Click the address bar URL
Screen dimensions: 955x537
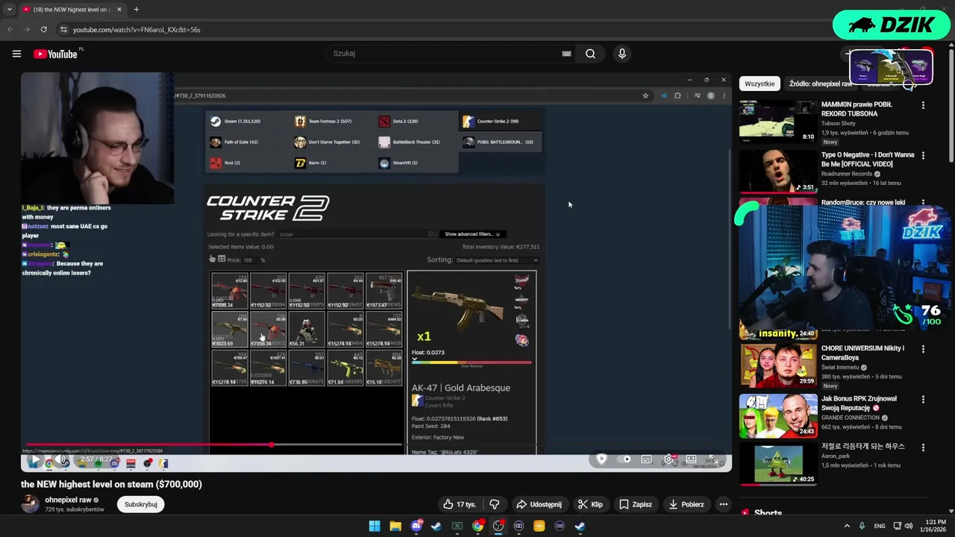[x=137, y=30]
